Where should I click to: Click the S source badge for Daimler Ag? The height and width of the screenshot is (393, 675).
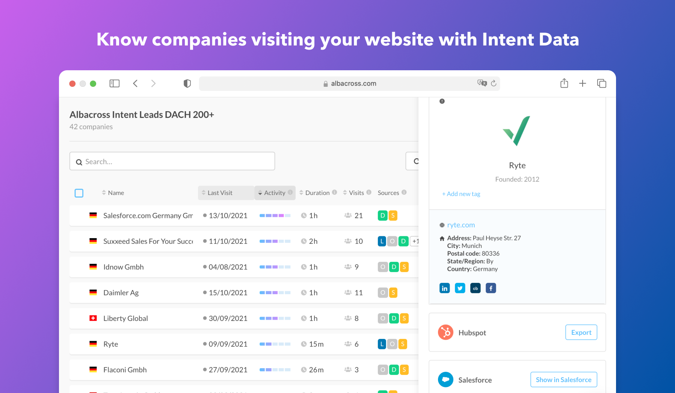(x=393, y=292)
